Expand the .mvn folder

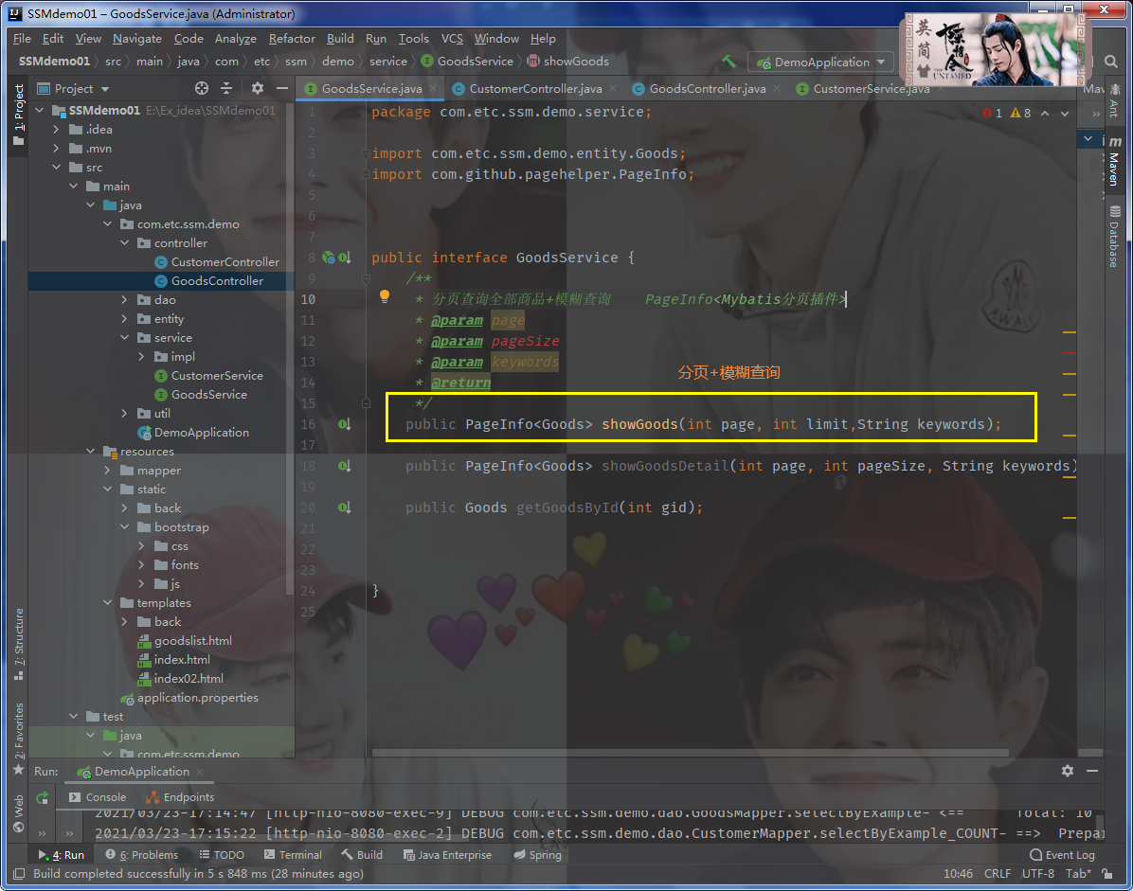point(56,148)
